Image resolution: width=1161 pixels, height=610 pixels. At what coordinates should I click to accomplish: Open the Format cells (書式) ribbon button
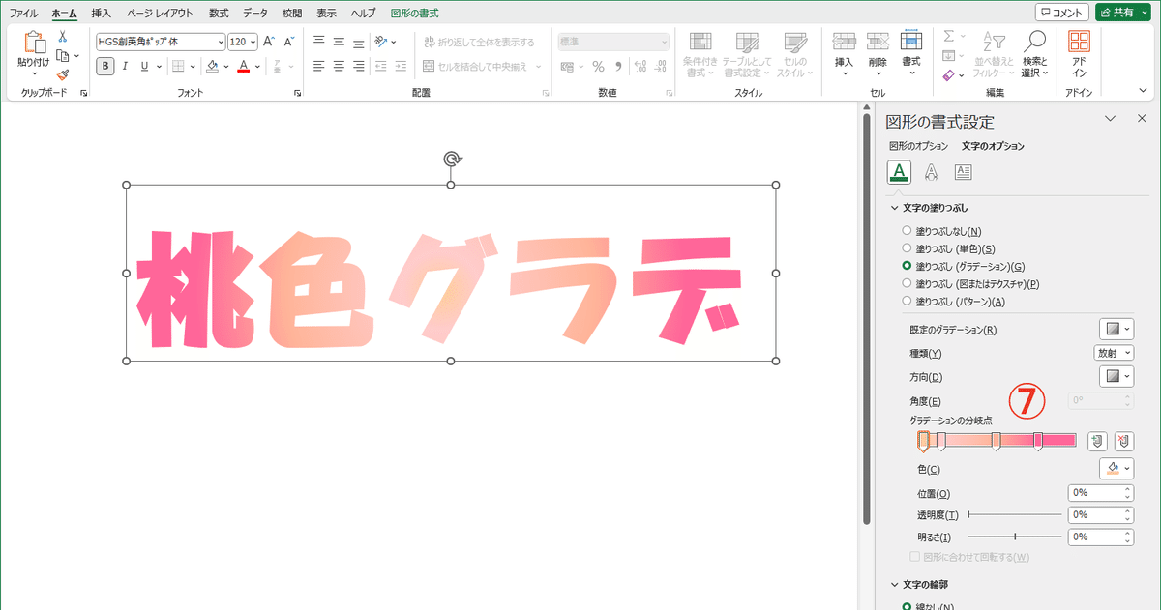point(910,53)
